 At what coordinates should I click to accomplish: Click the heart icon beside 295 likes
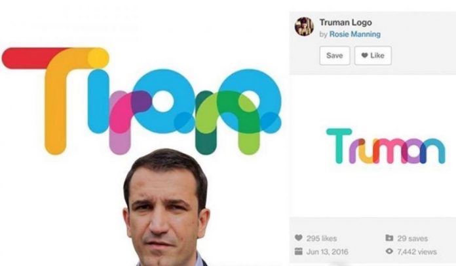(298, 238)
